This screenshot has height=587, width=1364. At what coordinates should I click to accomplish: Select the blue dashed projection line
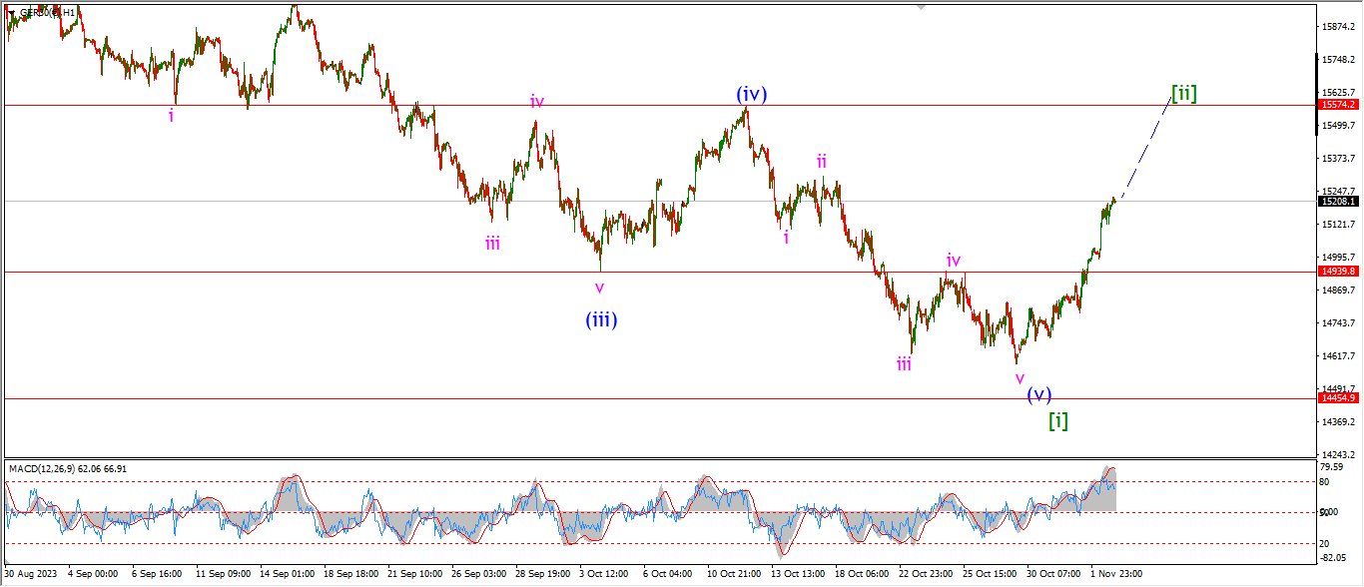pos(1148,143)
